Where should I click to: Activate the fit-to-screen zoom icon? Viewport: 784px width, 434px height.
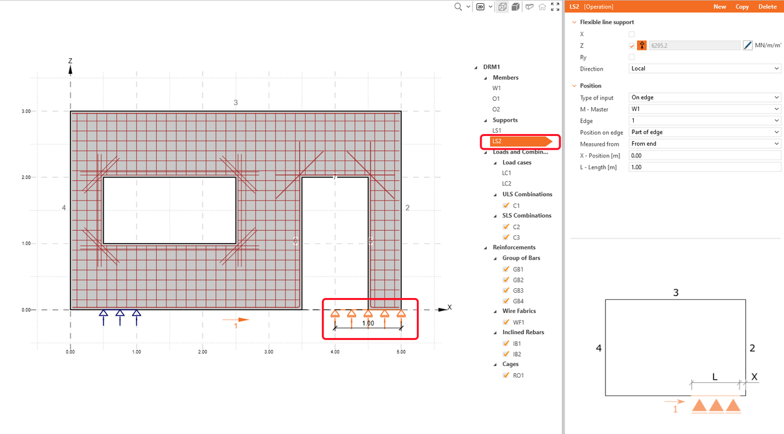(556, 7)
